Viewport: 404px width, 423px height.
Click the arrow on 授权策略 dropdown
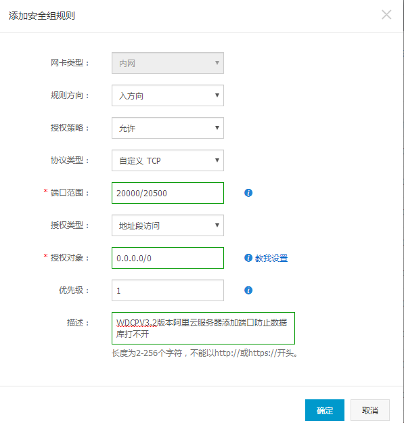217,128
